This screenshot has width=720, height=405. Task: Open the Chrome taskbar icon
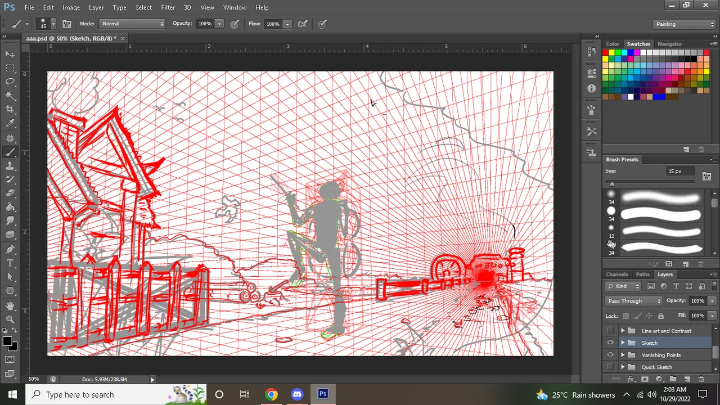click(x=271, y=394)
